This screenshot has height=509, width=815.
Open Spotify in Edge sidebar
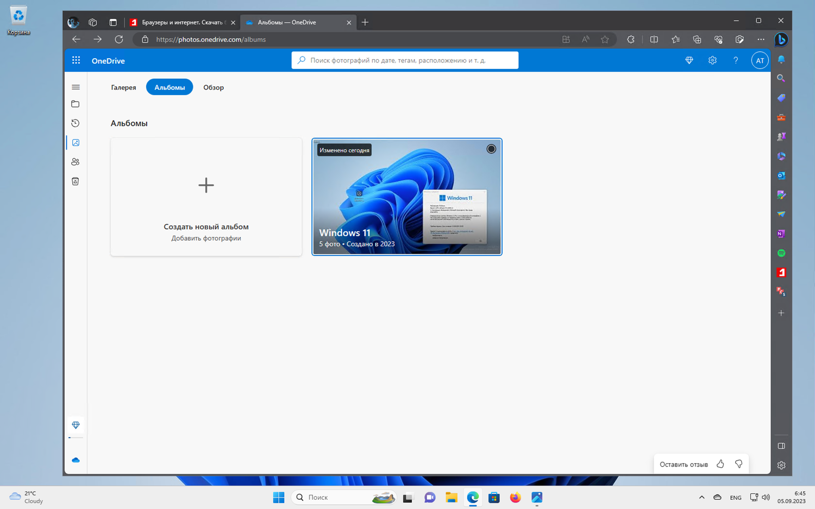[x=781, y=253]
